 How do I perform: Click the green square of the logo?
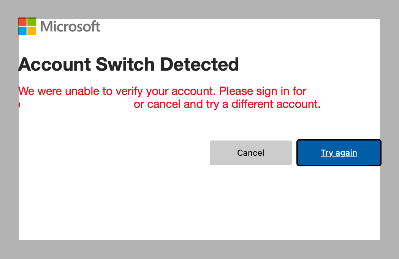pyautogui.click(x=32, y=22)
